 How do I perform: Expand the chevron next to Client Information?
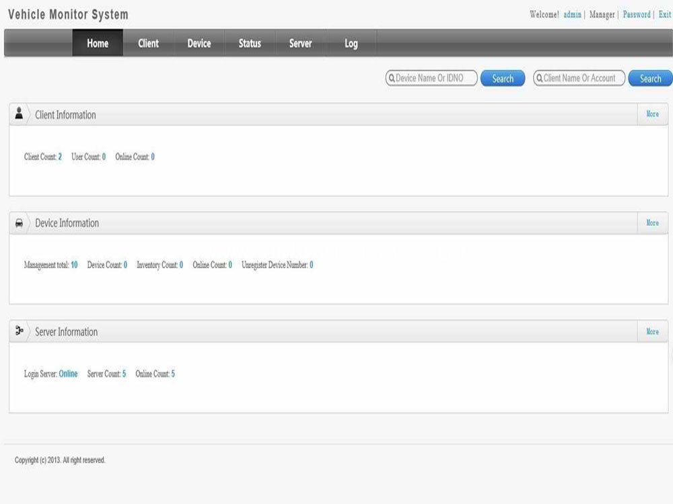pyautogui.click(x=30, y=114)
